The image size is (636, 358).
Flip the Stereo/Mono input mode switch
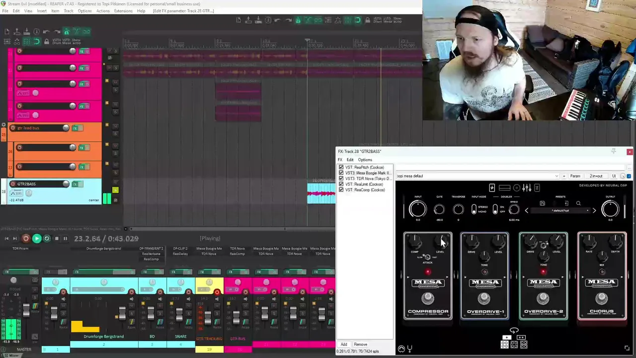(x=474, y=210)
